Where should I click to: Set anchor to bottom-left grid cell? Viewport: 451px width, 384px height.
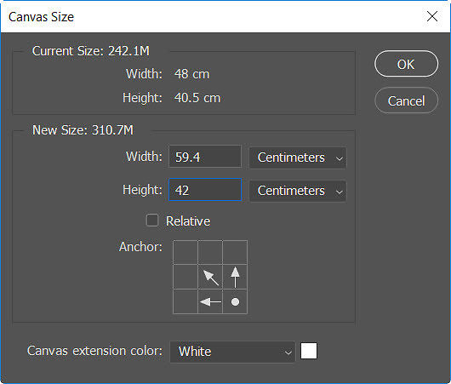[186, 301]
